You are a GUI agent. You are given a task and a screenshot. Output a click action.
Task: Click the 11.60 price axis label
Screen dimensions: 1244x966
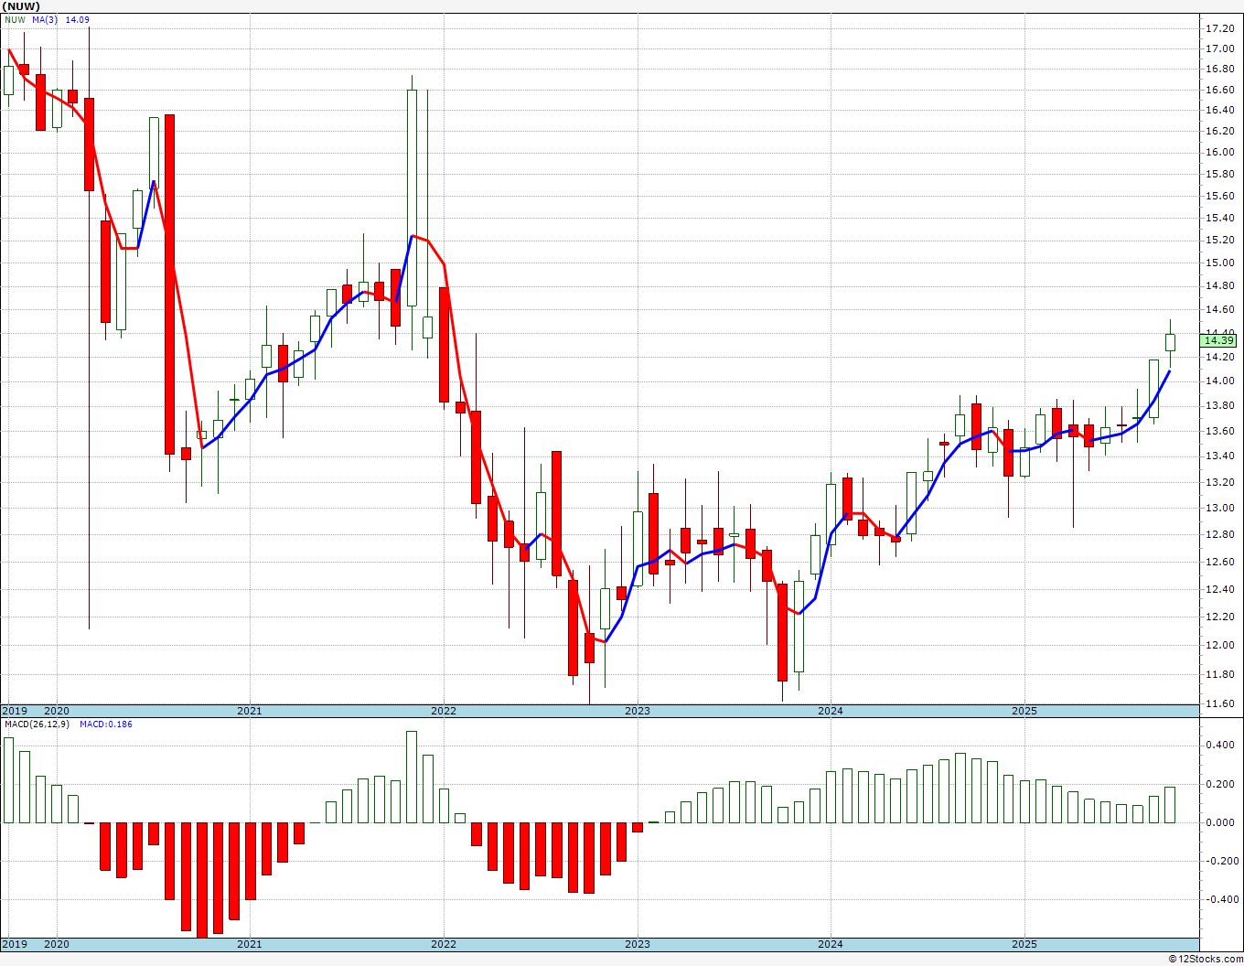coord(1219,703)
